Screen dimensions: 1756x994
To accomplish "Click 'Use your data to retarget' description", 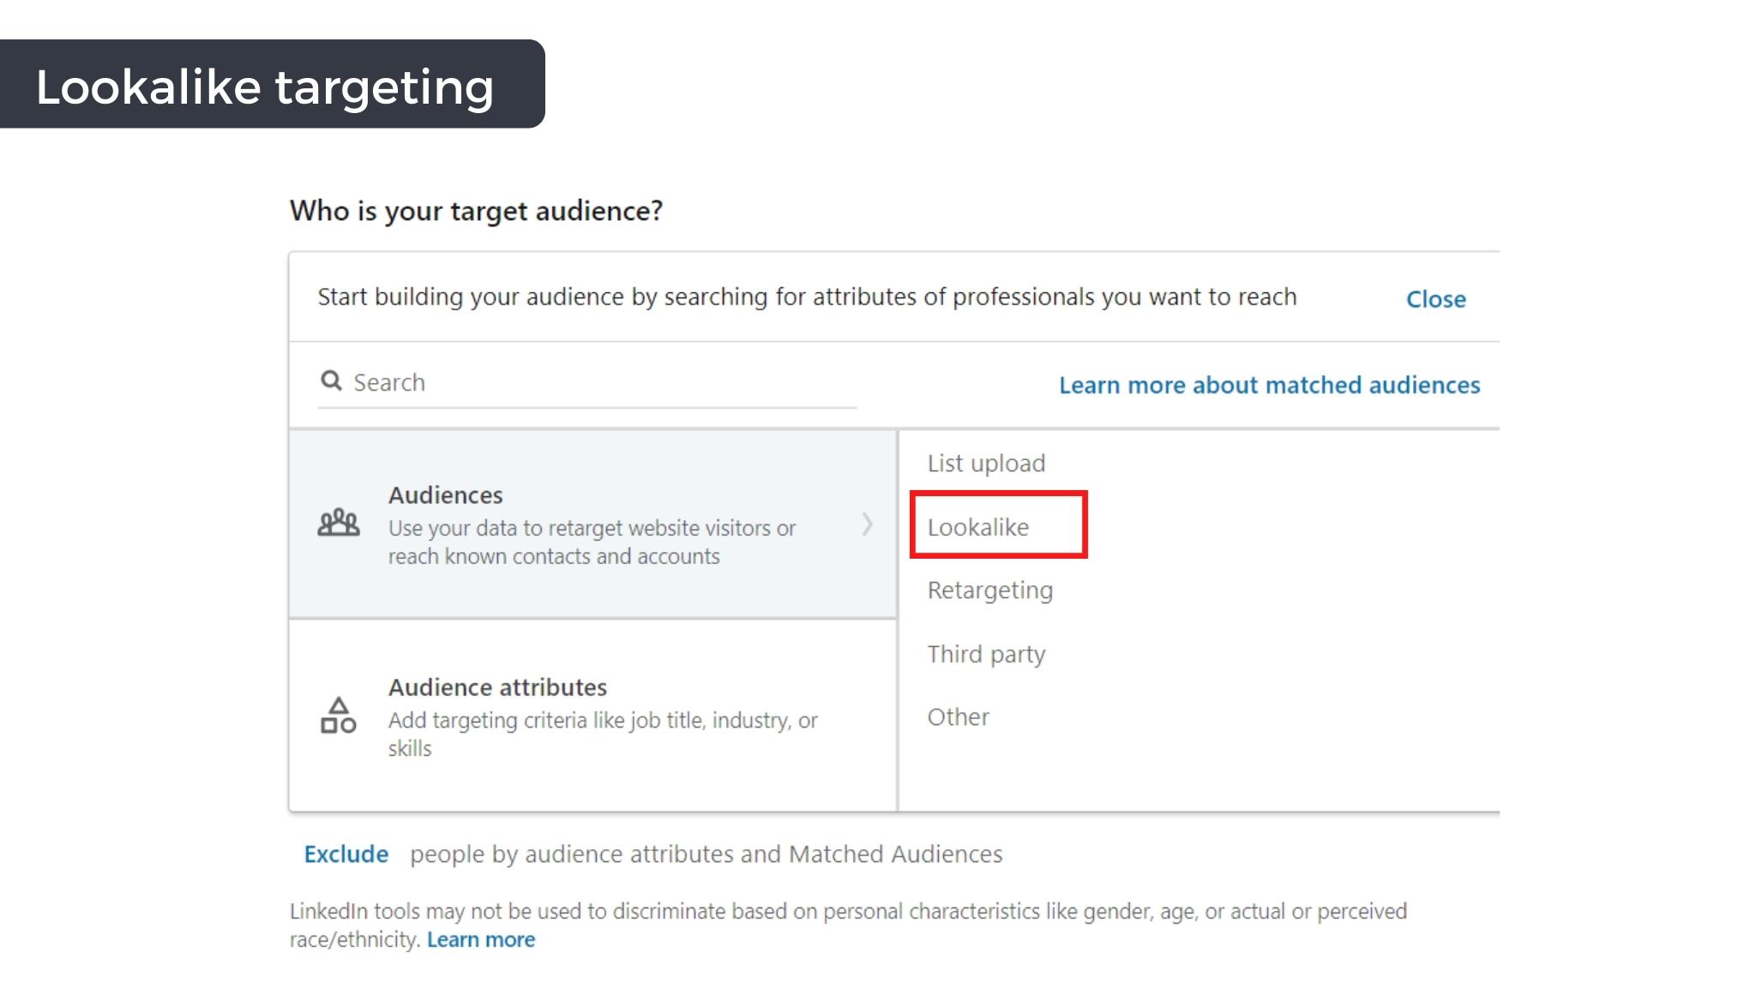I will coord(592,542).
